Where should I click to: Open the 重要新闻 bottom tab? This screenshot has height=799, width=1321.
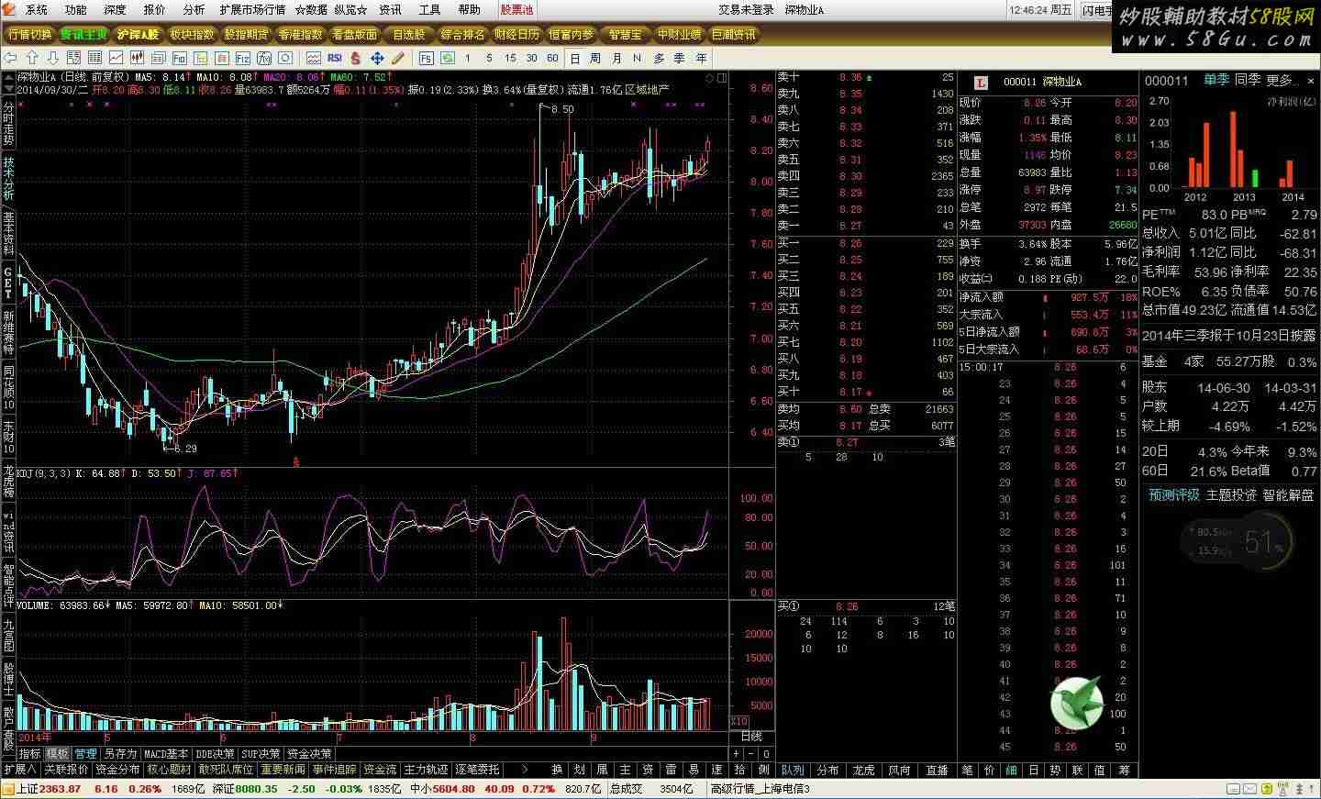pos(283,770)
